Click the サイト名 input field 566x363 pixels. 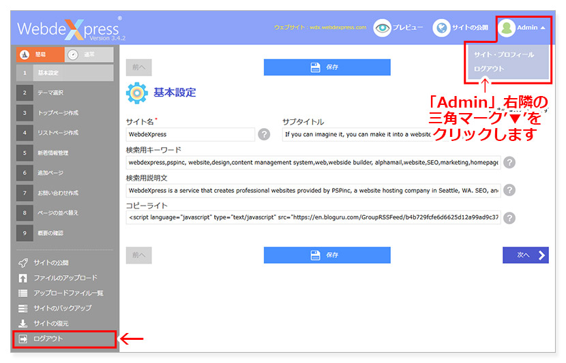[190, 134]
